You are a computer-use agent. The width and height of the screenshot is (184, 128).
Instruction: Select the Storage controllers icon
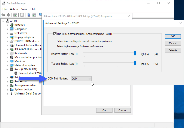pos(12,85)
